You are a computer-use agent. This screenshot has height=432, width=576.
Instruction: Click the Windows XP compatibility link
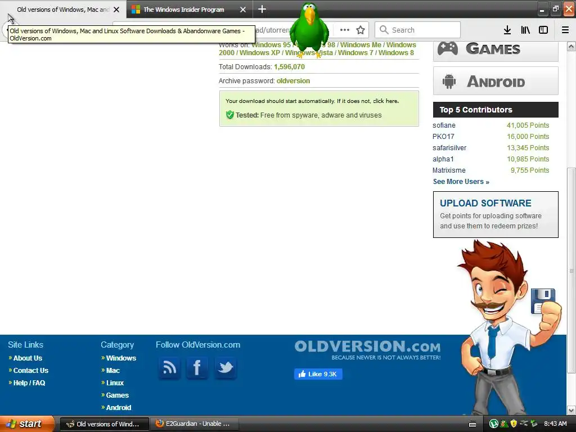pyautogui.click(x=260, y=52)
